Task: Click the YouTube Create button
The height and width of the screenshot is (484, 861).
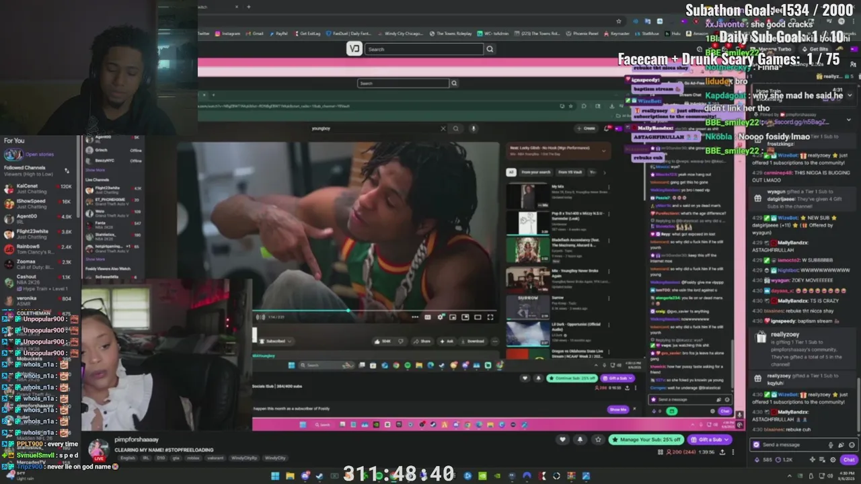Action: click(587, 128)
